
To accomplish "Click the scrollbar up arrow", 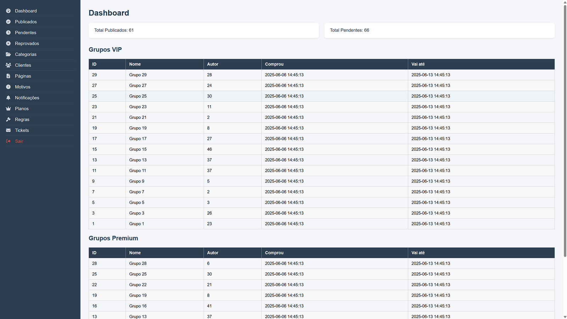I will 565,2.
